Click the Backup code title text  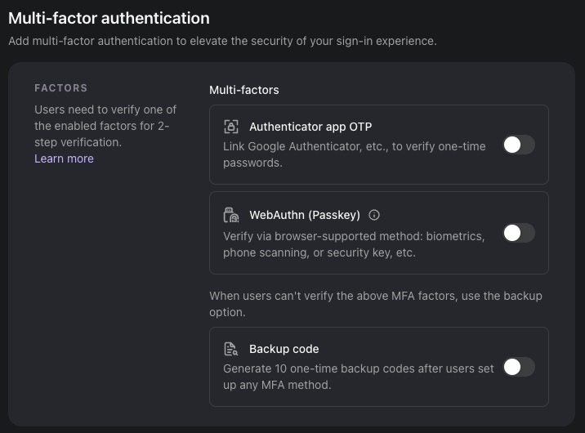click(x=284, y=349)
